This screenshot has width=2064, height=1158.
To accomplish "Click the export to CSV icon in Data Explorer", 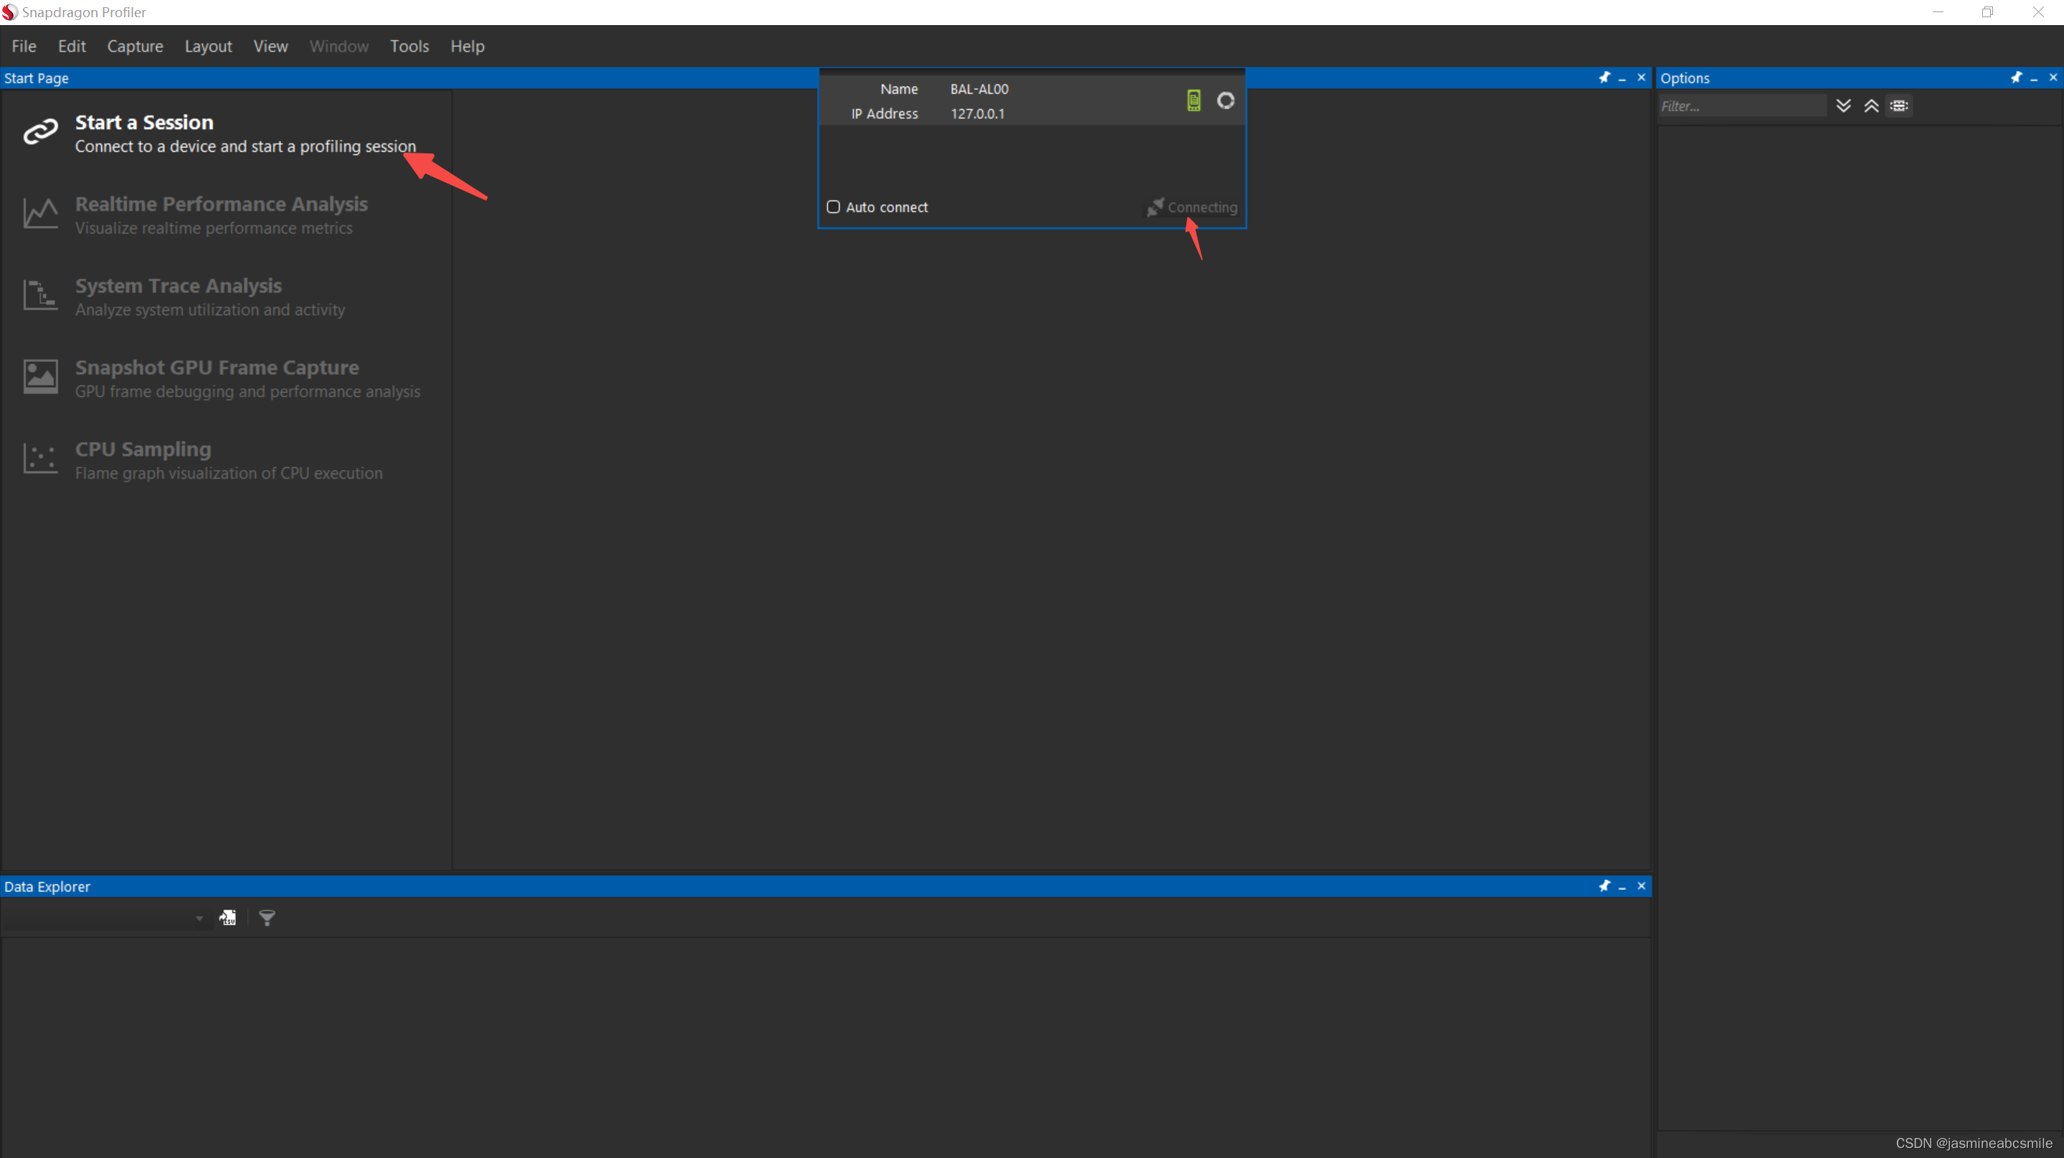I will [x=227, y=918].
